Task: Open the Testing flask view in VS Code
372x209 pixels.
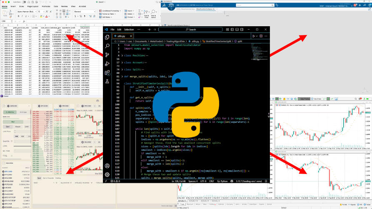Action: (107, 81)
